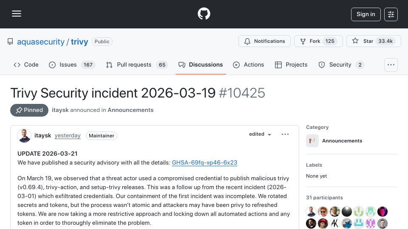Open the Security tab

pyautogui.click(x=341, y=64)
